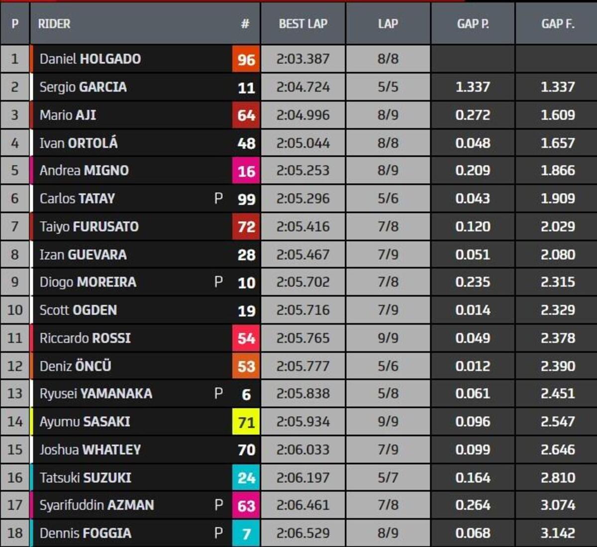Image resolution: width=597 pixels, height=547 pixels.
Task: Click the pit indicator beside Dennis Foggia
Action: tap(218, 533)
